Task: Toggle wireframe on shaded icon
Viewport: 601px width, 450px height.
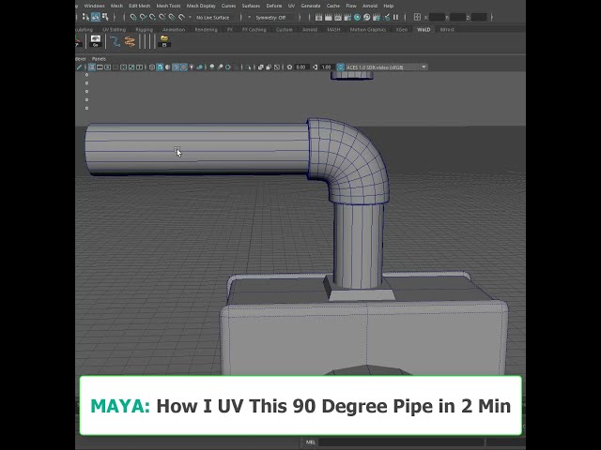Action: (x=176, y=67)
